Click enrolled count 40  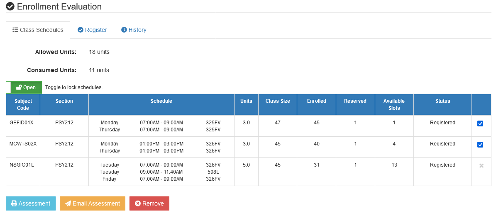tap(316, 144)
